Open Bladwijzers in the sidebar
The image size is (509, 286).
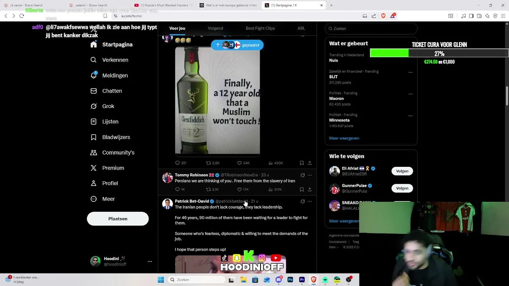coord(111,137)
